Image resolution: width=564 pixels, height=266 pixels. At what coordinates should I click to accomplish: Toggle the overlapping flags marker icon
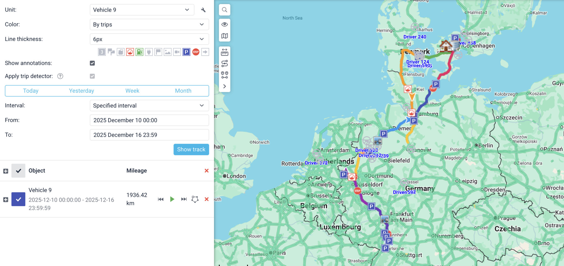(111, 52)
